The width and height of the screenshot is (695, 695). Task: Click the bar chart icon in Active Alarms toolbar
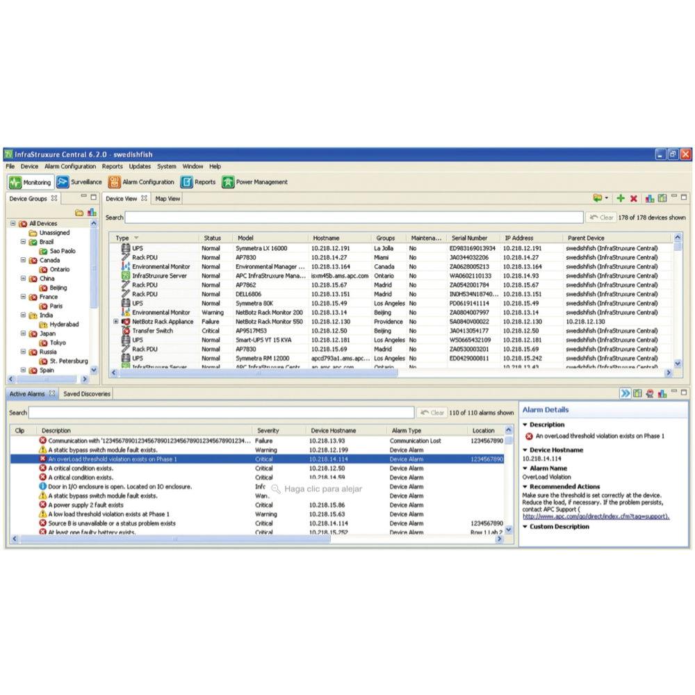coord(662,393)
